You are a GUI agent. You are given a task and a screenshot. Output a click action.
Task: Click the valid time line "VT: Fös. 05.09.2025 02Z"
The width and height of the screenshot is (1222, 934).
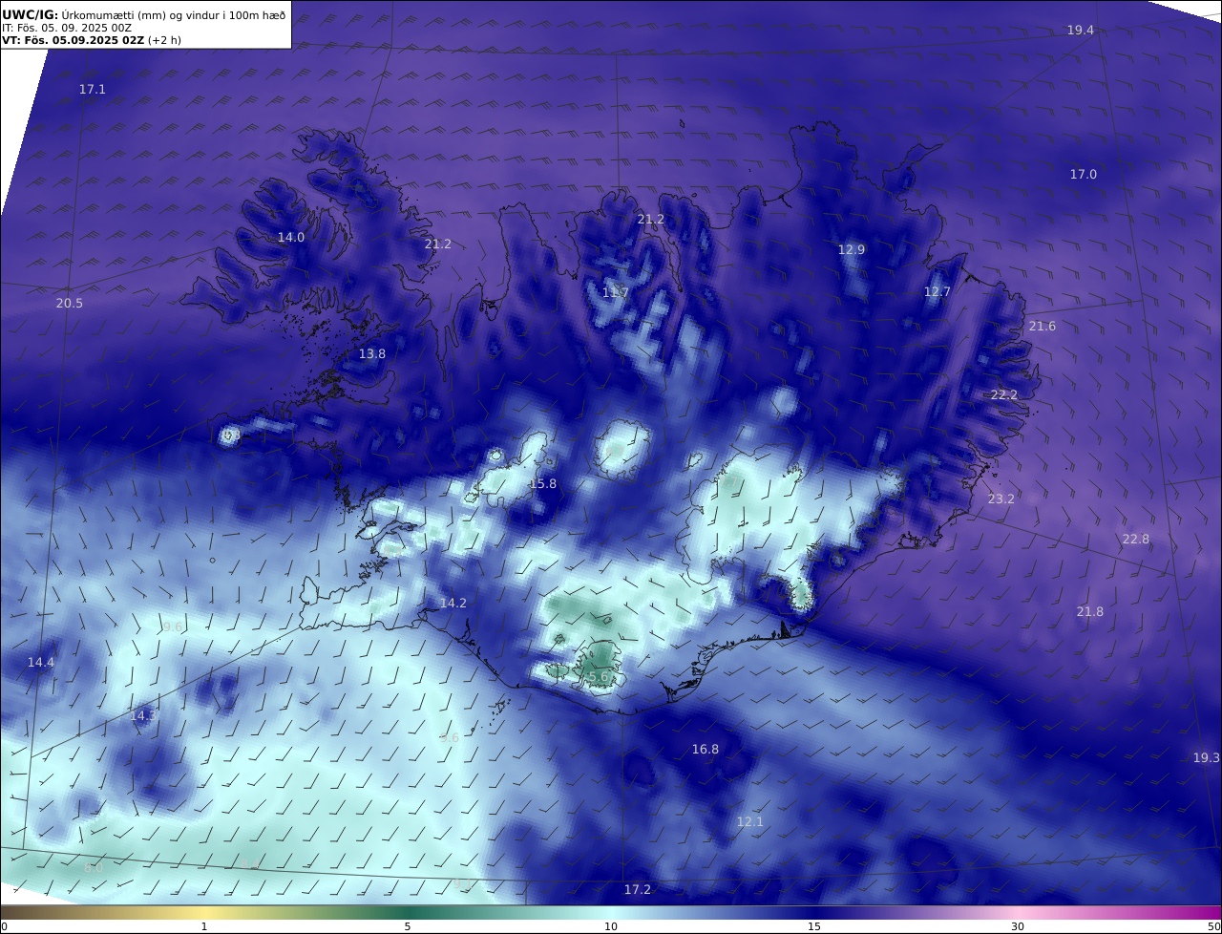coord(73,40)
